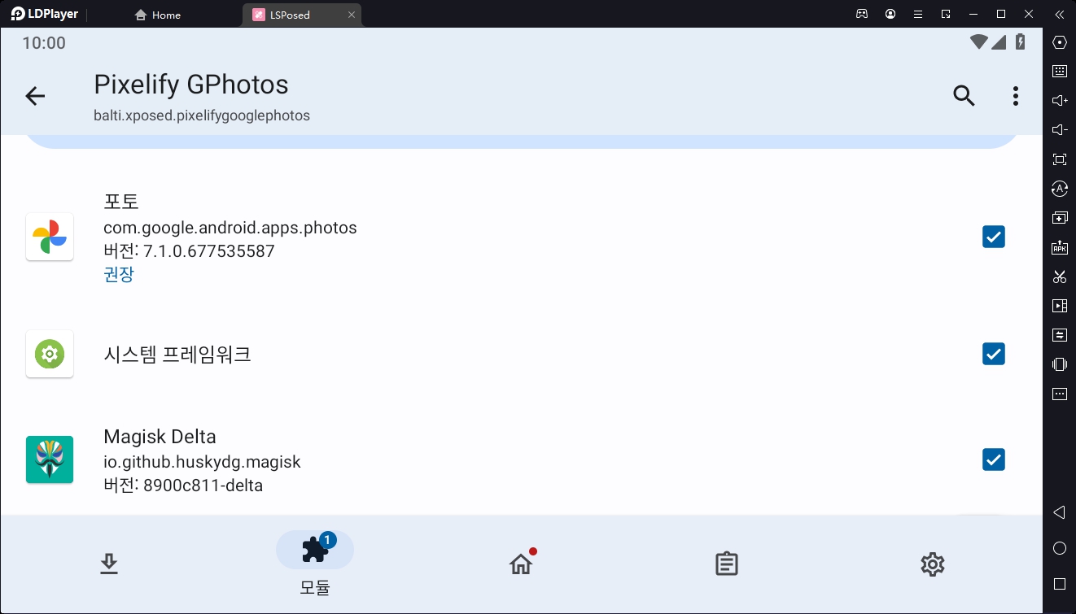Click LDPlayer video record icon
The width and height of the screenshot is (1076, 614).
pyautogui.click(x=1059, y=306)
